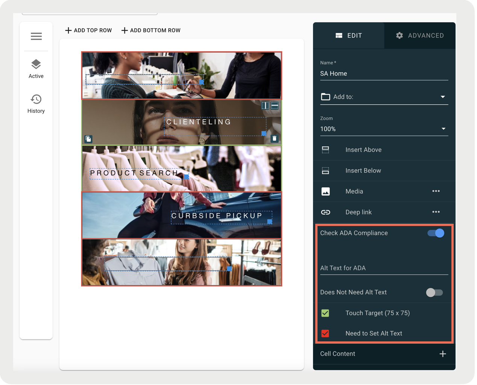The image size is (477, 385).
Task: Click blue handle on Product Search text
Action: pos(187,176)
